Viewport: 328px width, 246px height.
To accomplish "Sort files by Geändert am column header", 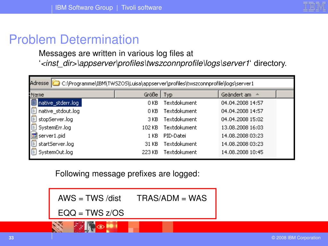I will pos(248,94).
